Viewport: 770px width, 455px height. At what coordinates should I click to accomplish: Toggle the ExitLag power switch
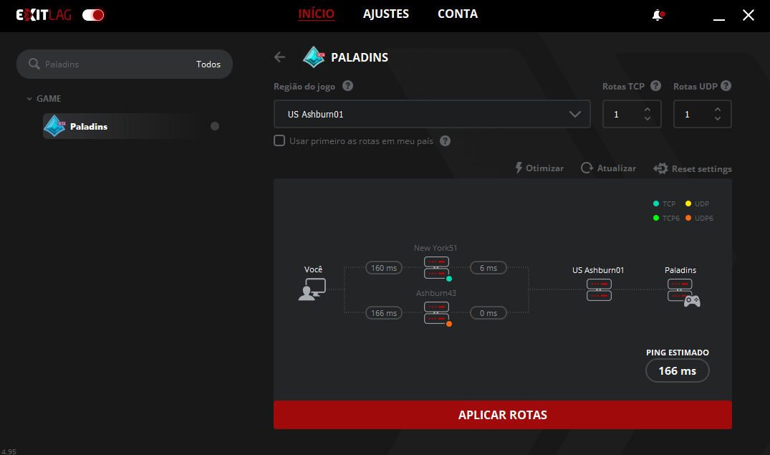tap(93, 15)
